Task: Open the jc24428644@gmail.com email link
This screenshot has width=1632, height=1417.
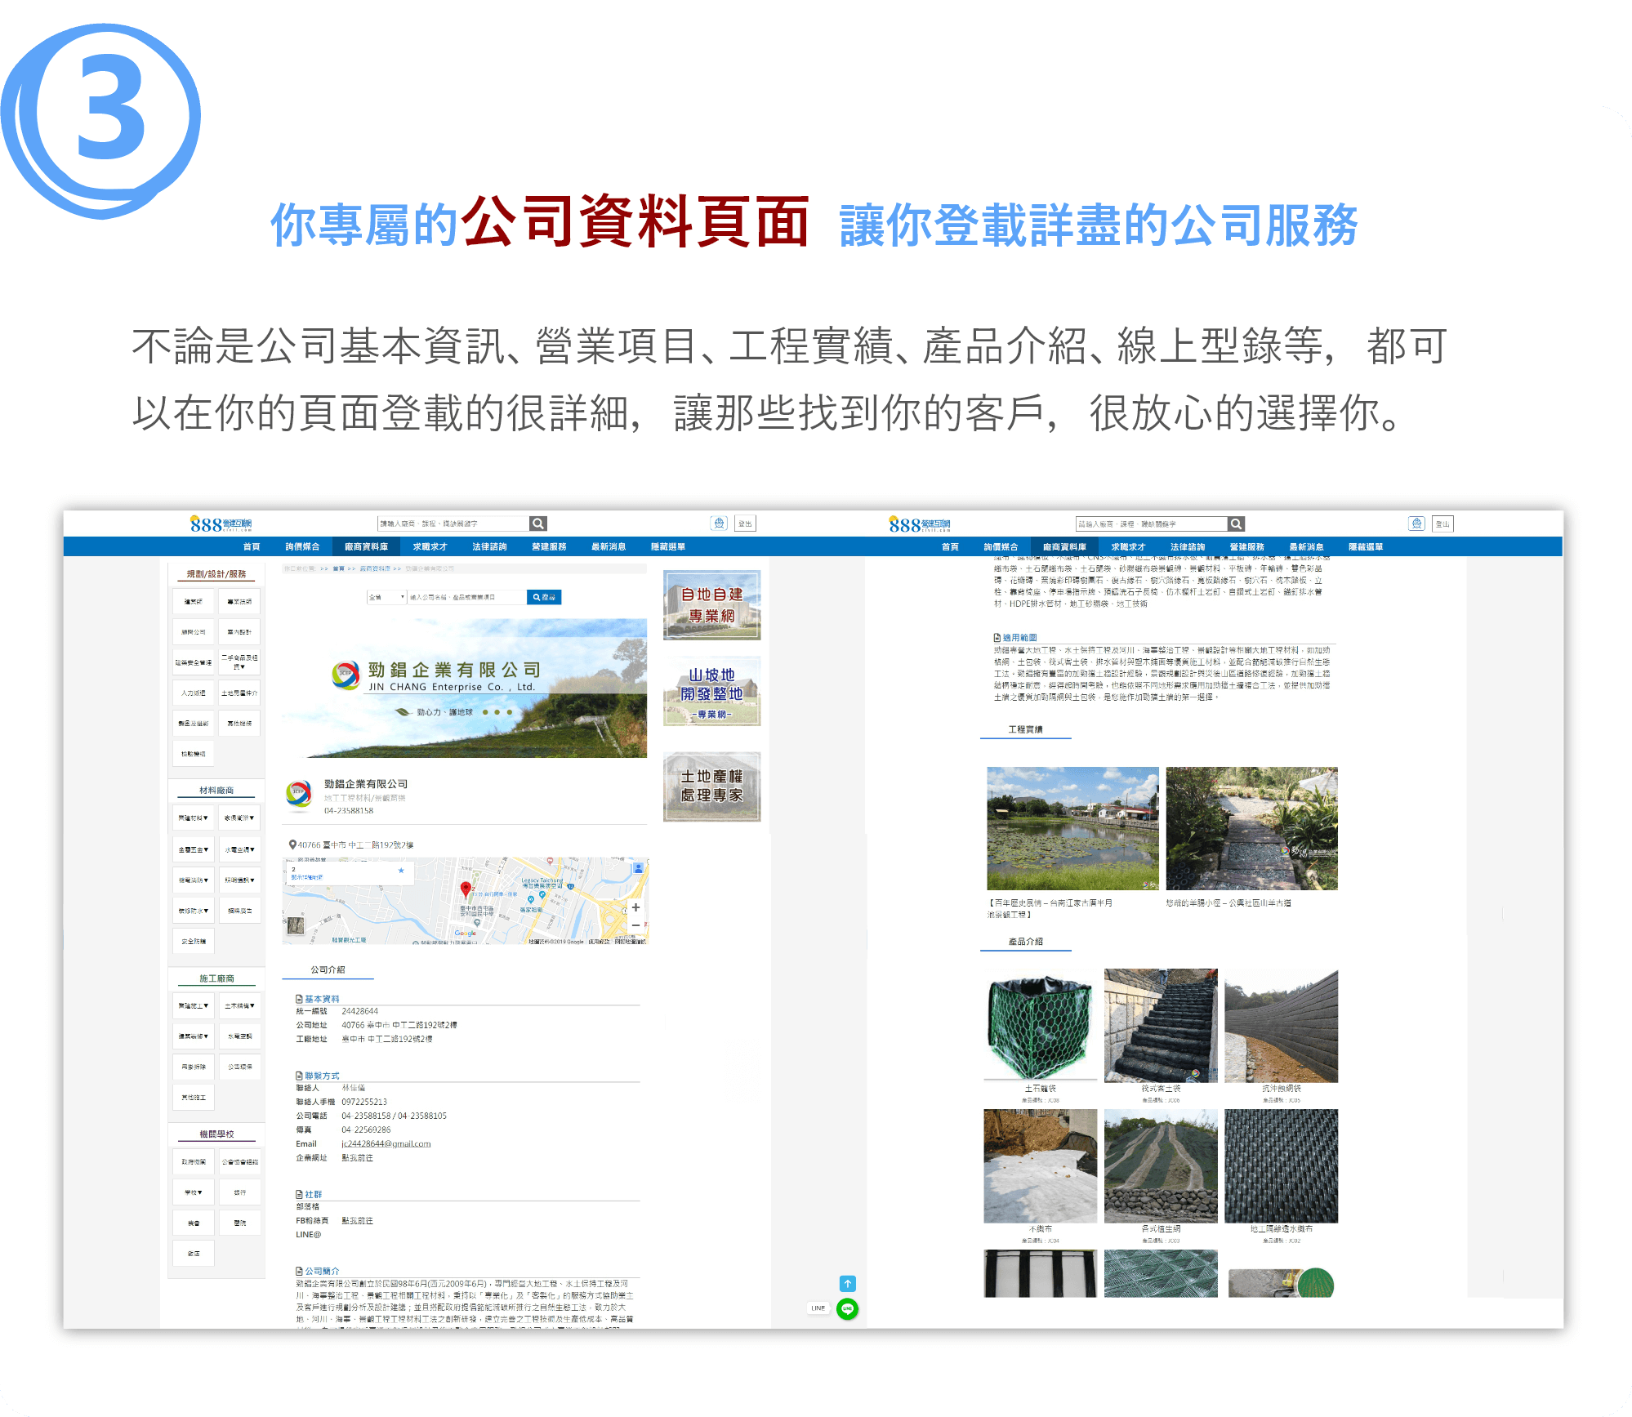Action: point(386,1143)
